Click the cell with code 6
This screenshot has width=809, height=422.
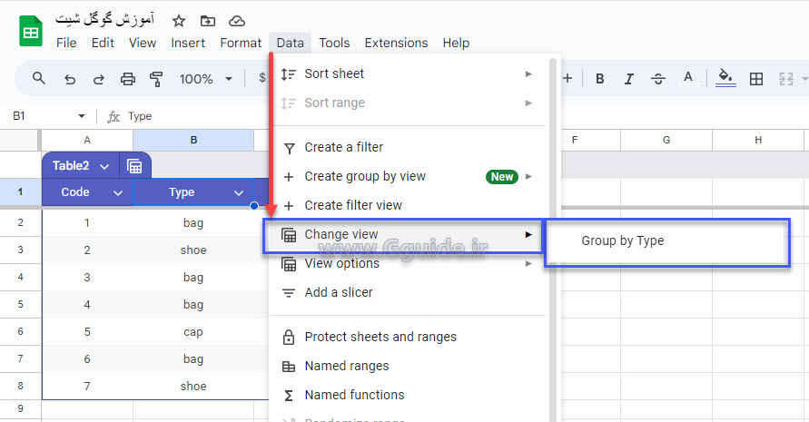click(87, 359)
